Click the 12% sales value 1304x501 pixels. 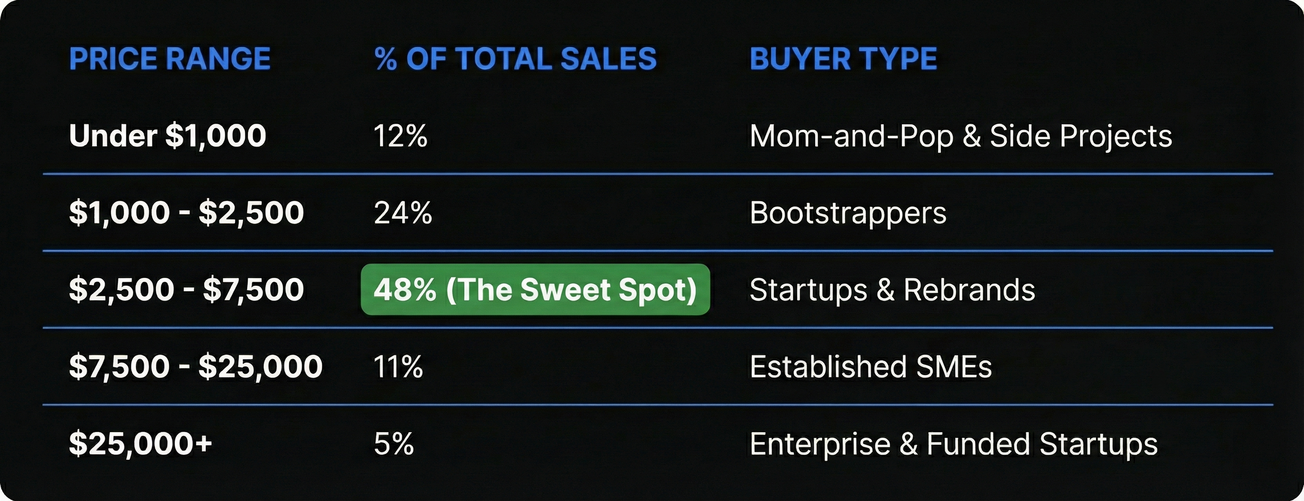point(400,136)
